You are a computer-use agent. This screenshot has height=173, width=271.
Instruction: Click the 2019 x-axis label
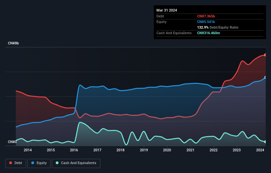tap(144, 150)
